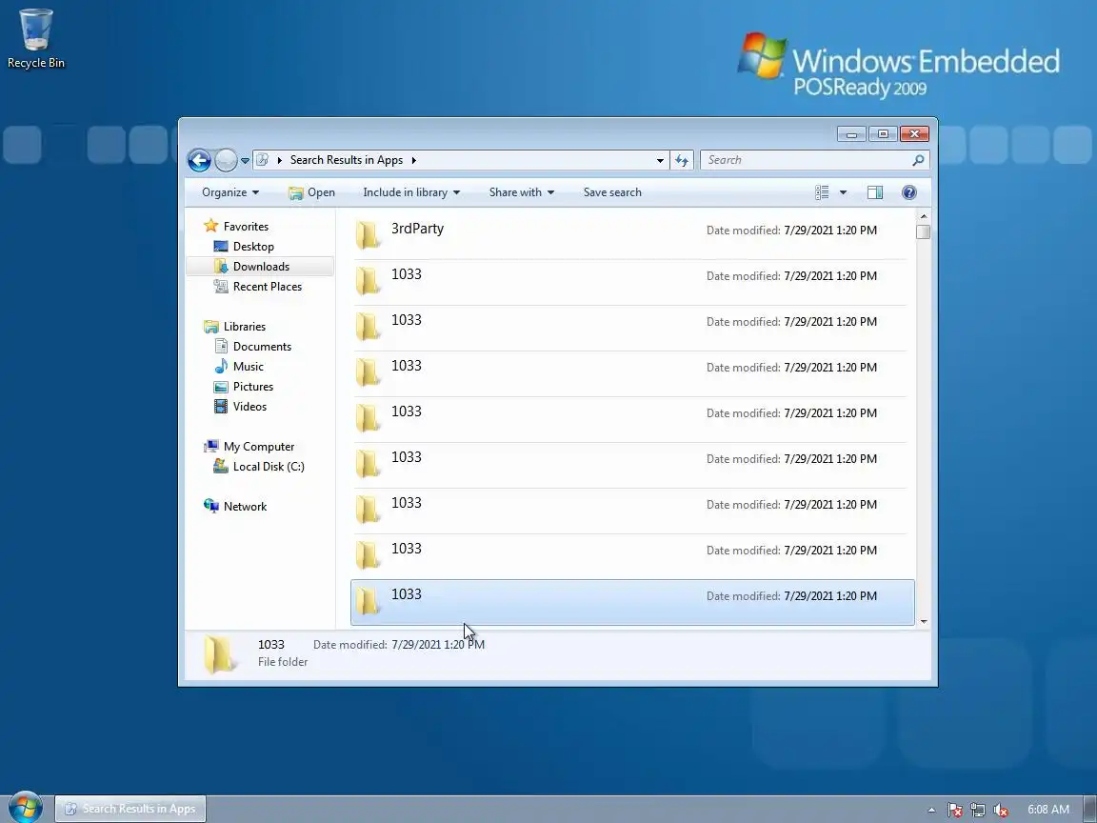Click the magnifying glass search icon

coord(919,160)
